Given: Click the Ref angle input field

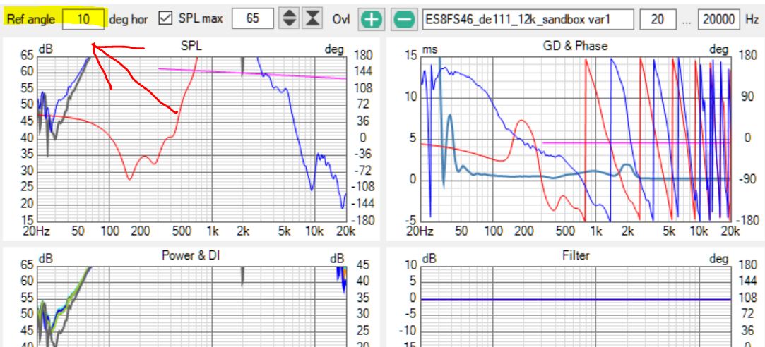Looking at the screenshot, I should [x=83, y=19].
